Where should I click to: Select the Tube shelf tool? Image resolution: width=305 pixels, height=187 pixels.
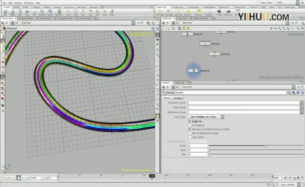coord(20,12)
